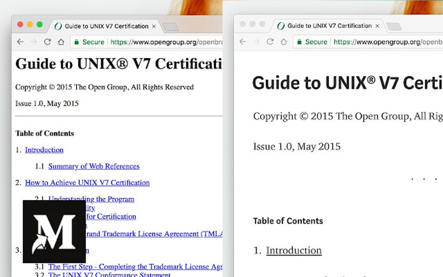Open the Understanding the Program link
443x277 pixels.
coord(91,199)
